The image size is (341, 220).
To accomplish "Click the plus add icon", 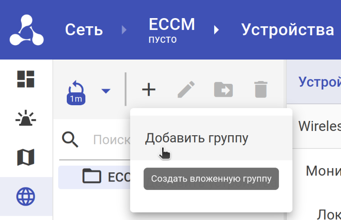I will [149, 90].
